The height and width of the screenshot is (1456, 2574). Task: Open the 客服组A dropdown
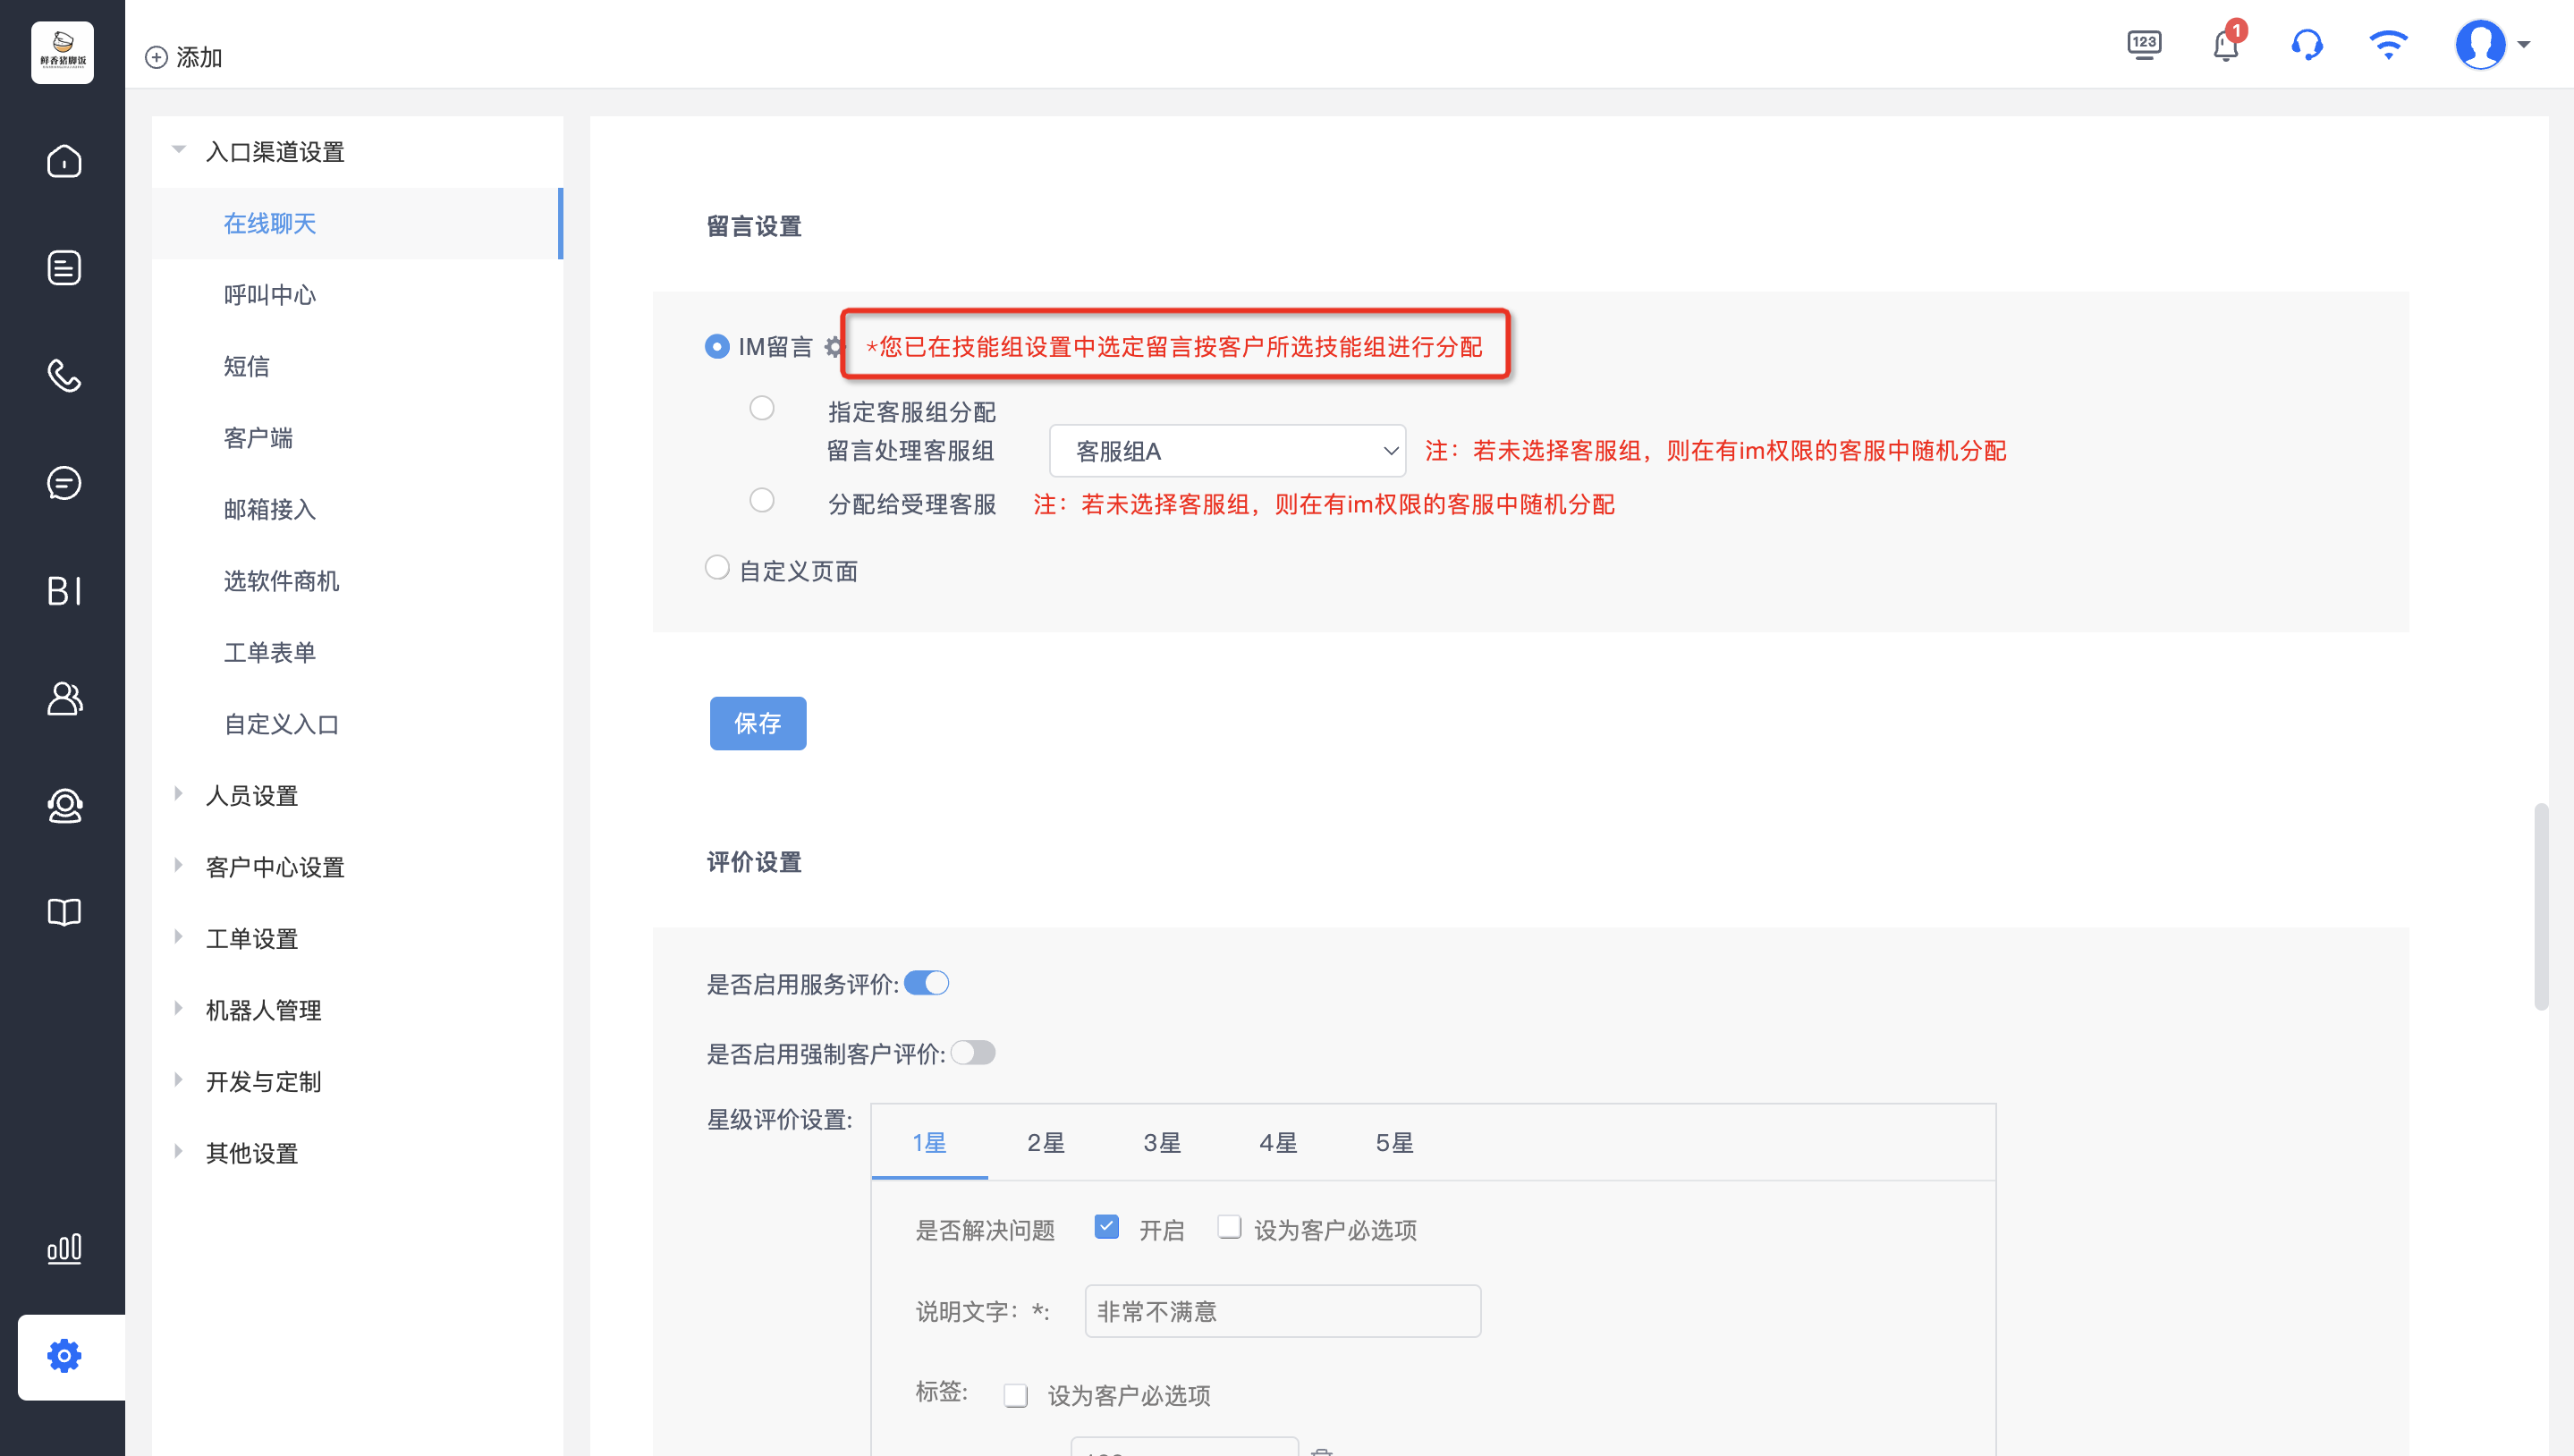[x=1227, y=451]
